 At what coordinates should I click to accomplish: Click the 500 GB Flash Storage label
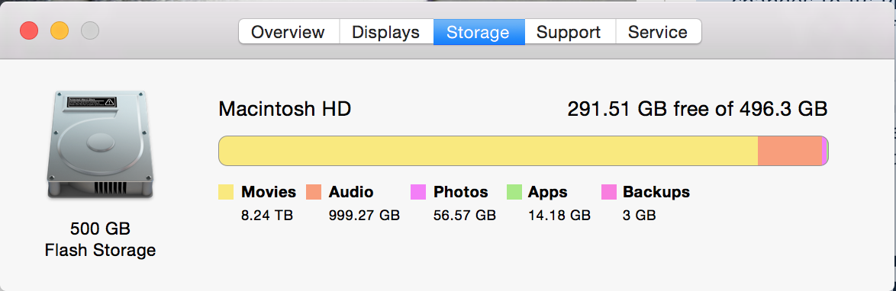(x=100, y=240)
